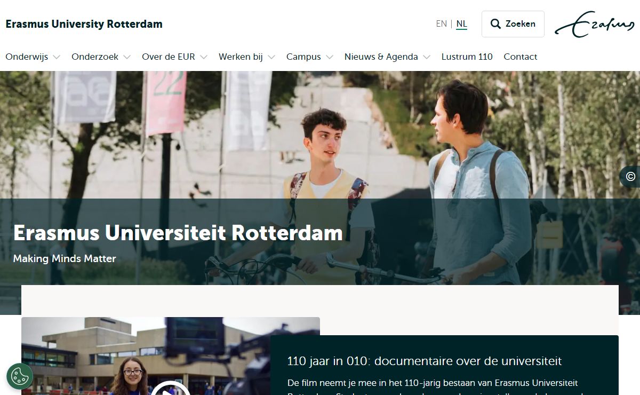Click the Erasmus Universiteit Rotterdam hero heading

pyautogui.click(x=178, y=233)
